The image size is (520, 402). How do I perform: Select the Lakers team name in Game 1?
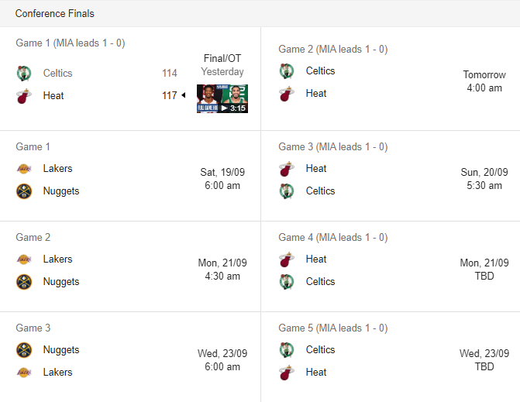pos(57,168)
